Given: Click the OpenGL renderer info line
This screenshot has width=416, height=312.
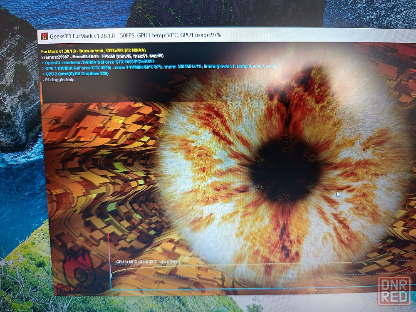Looking at the screenshot, I should 98,62.
